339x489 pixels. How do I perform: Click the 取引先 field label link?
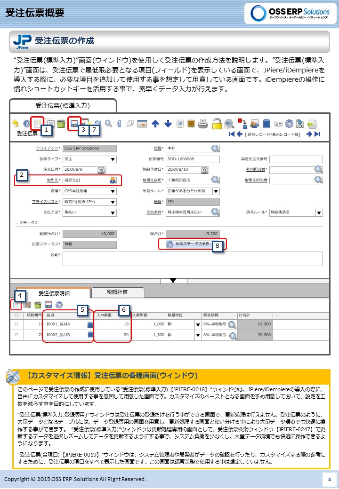(53, 180)
